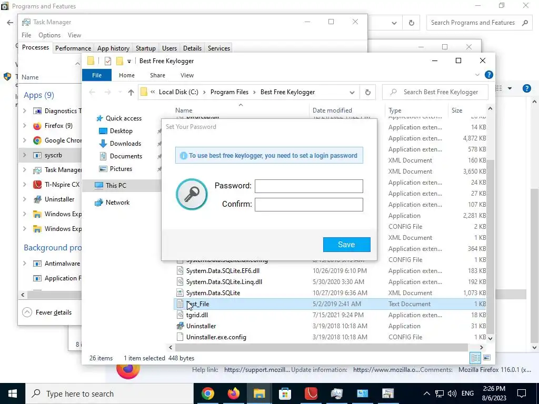Switch to Performance tab in Task Manager
539x404 pixels.
click(73, 48)
